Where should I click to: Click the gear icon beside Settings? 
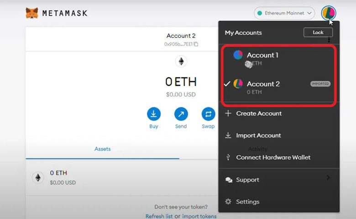coord(228,202)
